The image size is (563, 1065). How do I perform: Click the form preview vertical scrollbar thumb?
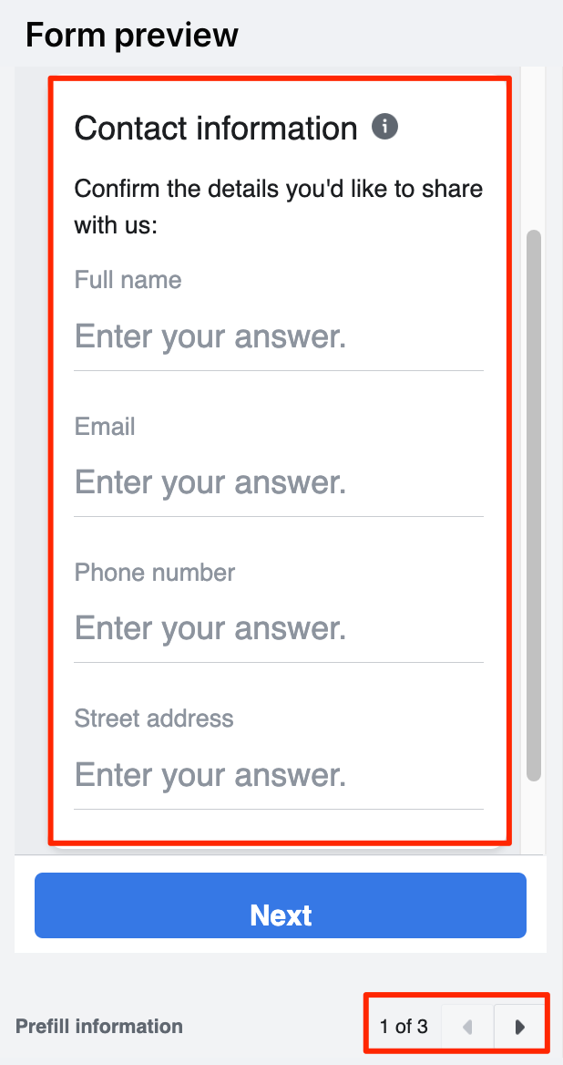point(535,501)
